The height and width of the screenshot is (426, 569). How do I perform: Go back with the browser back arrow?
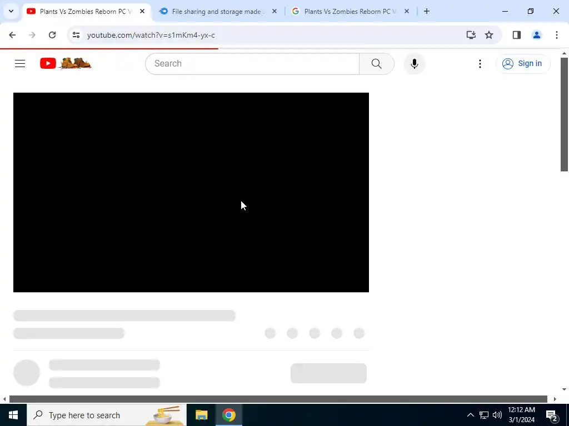(x=12, y=35)
